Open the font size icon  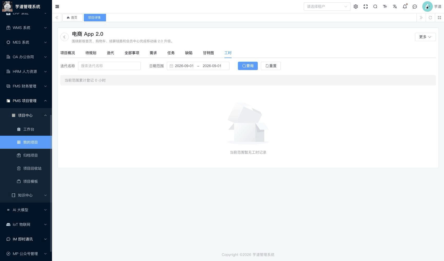click(385, 7)
